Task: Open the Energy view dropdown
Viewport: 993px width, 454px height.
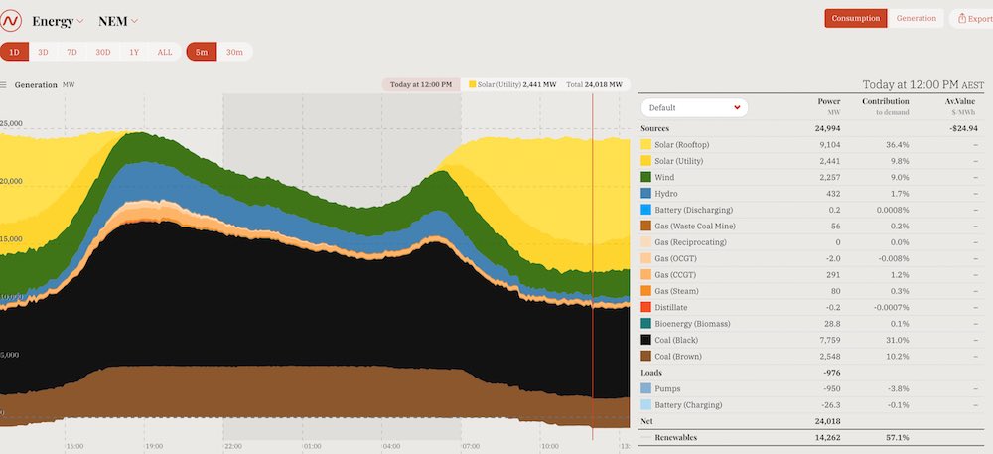Action: tap(58, 21)
